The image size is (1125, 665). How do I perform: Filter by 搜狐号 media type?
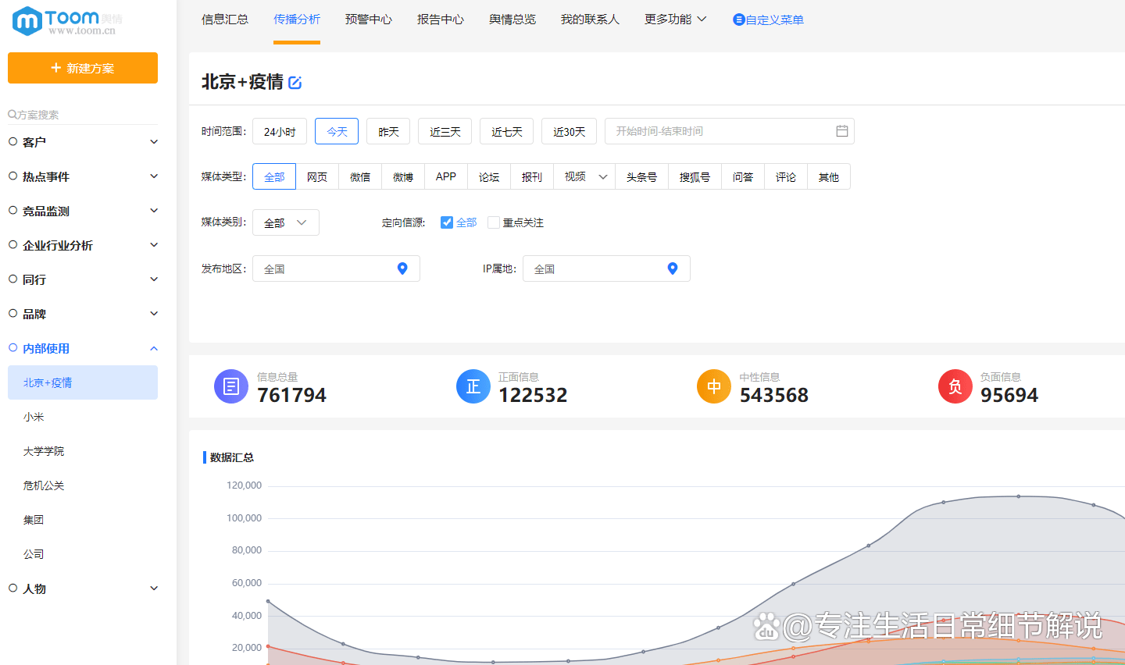click(x=695, y=177)
